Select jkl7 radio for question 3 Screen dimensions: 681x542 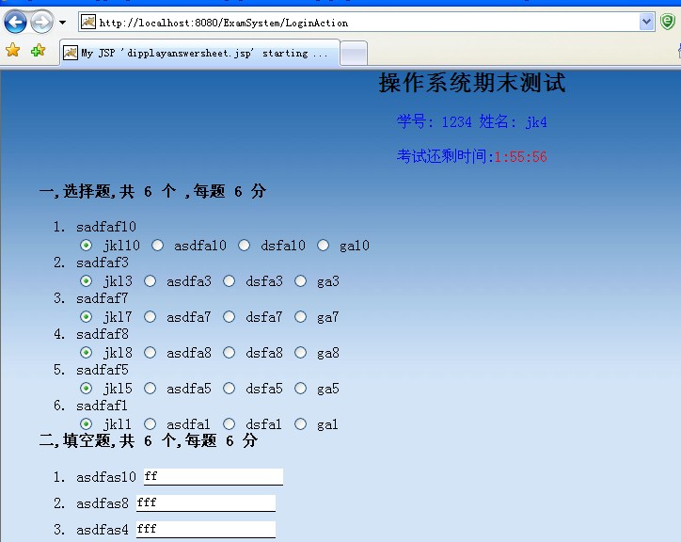86,317
